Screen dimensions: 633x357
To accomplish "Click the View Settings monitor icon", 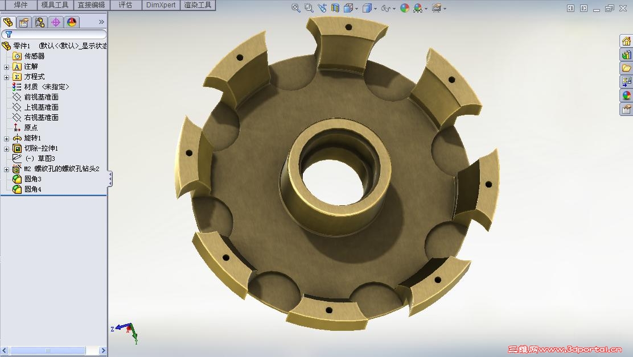I will click(437, 8).
